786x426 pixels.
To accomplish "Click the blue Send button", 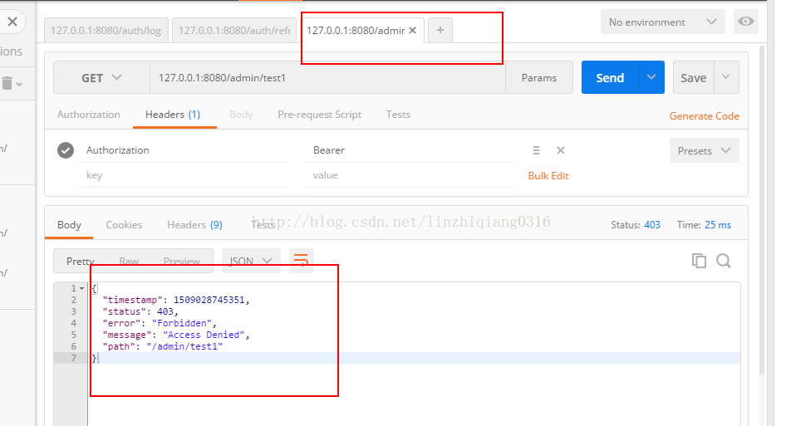I will [x=610, y=78].
